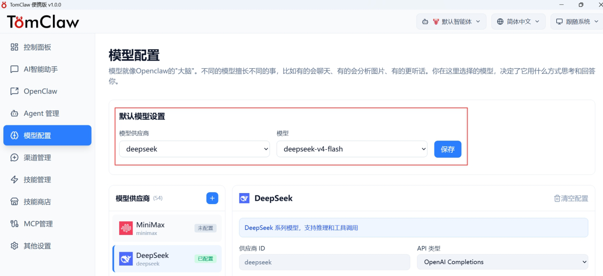This screenshot has height=276, width=603.
Task: Click the 技能商店 store icon
Action: click(x=14, y=202)
